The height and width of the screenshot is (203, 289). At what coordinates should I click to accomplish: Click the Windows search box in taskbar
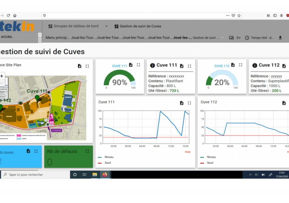tap(34, 175)
